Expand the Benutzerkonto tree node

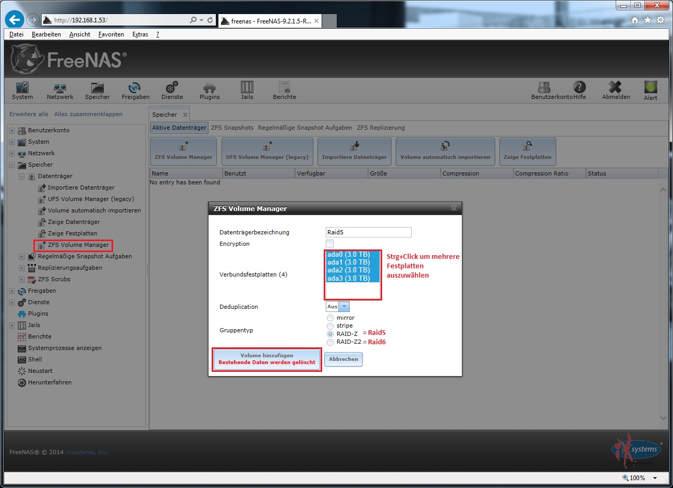click(x=11, y=130)
